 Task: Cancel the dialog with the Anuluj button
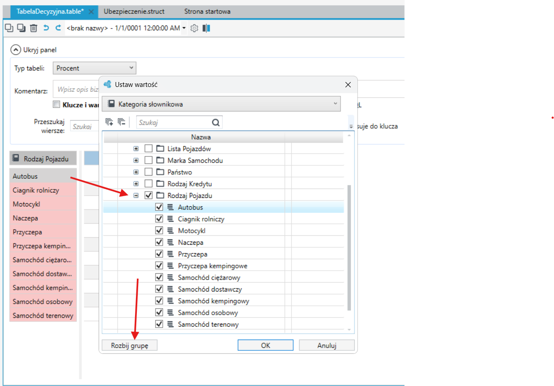click(327, 345)
